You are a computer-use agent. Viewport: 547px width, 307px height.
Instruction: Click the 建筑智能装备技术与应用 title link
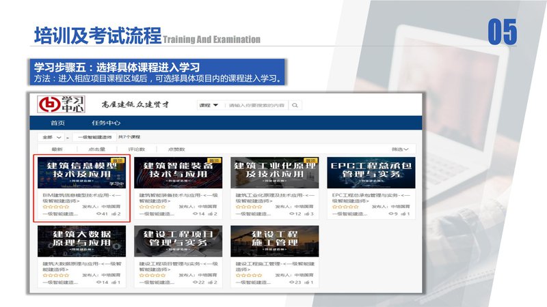click(178, 198)
